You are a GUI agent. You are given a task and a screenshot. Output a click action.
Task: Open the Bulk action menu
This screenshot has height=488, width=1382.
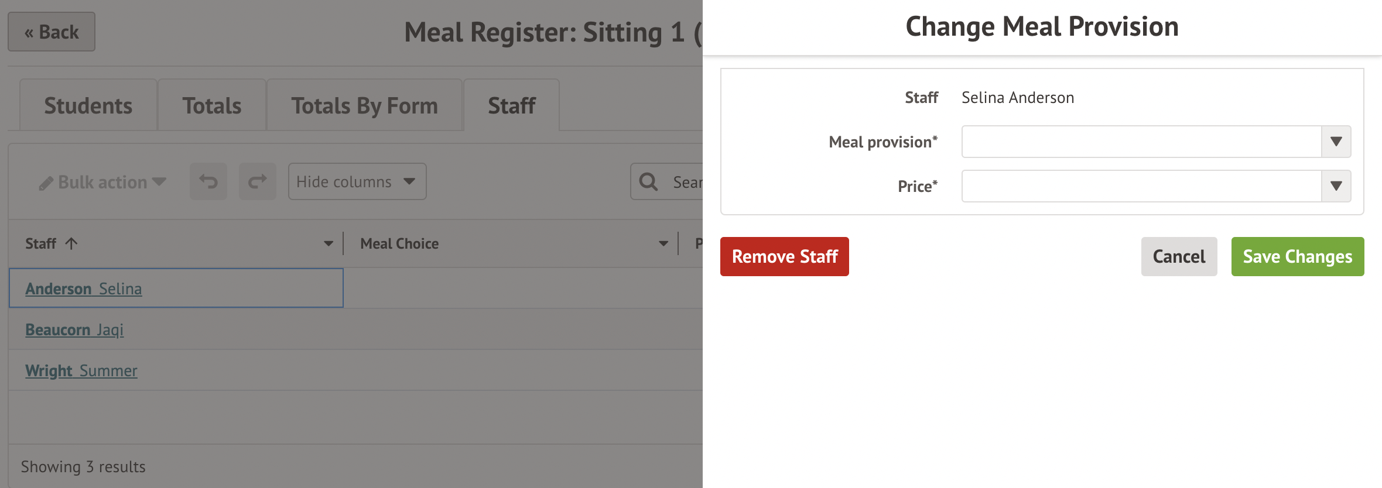(102, 183)
